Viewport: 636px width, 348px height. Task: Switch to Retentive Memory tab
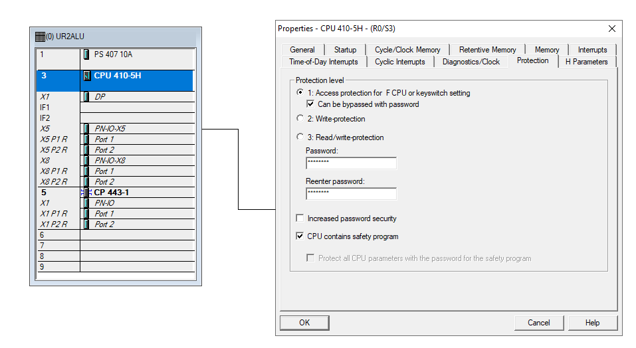[487, 49]
